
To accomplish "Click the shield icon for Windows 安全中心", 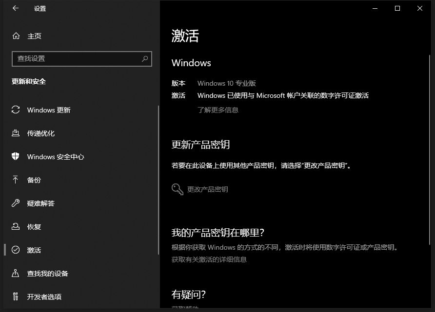I will (x=16, y=156).
